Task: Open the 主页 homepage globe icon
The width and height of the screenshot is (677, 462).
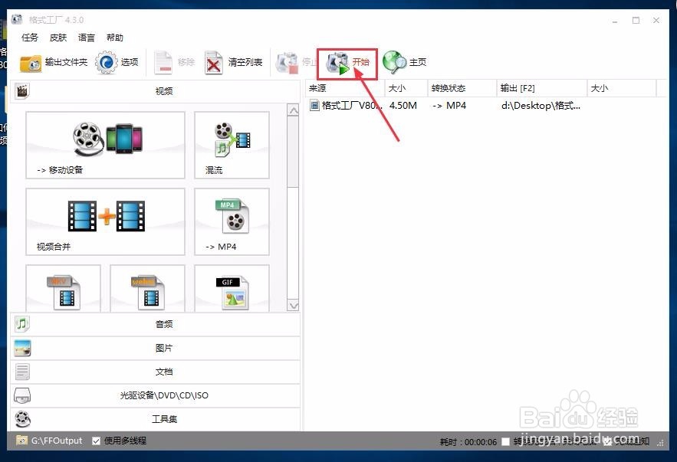Action: point(394,63)
